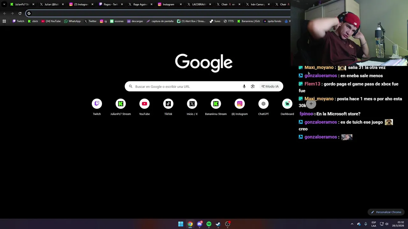Open the apps grid in bookmarks bar
This screenshot has height=229, width=408.
pyautogui.click(x=4, y=21)
